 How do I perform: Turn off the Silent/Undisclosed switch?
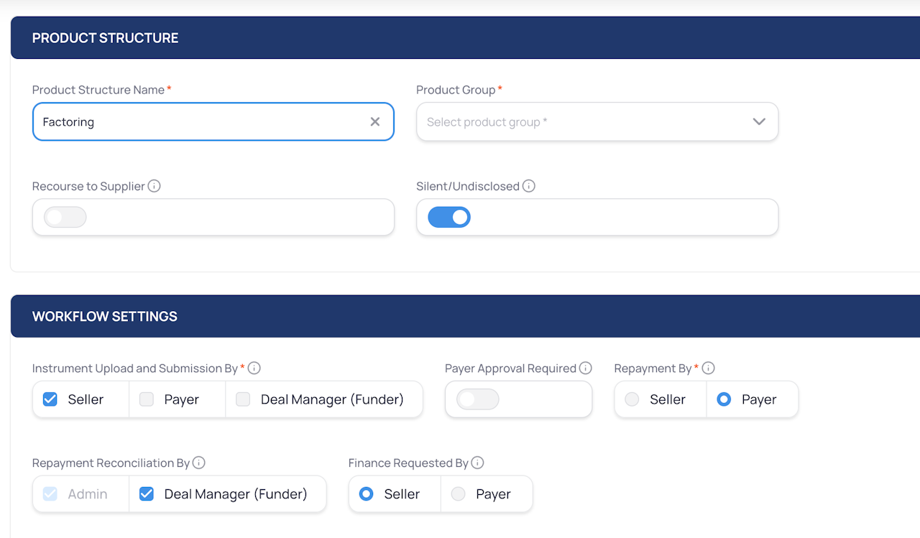point(449,218)
